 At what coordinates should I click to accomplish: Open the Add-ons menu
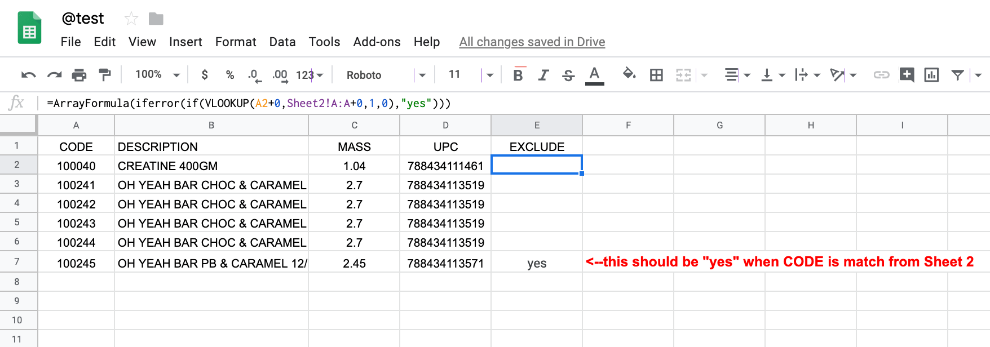[x=377, y=42]
